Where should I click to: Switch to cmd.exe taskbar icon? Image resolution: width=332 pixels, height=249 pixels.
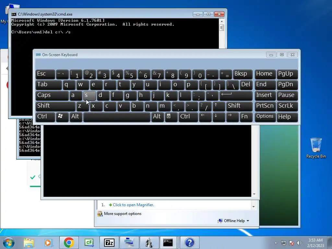click(168, 243)
